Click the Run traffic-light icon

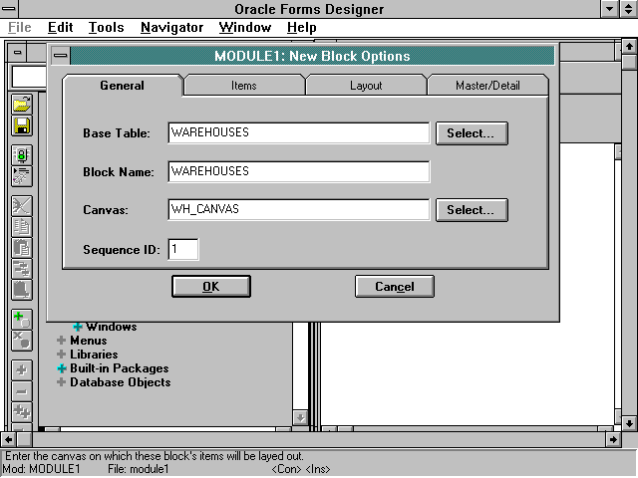tap(21, 155)
